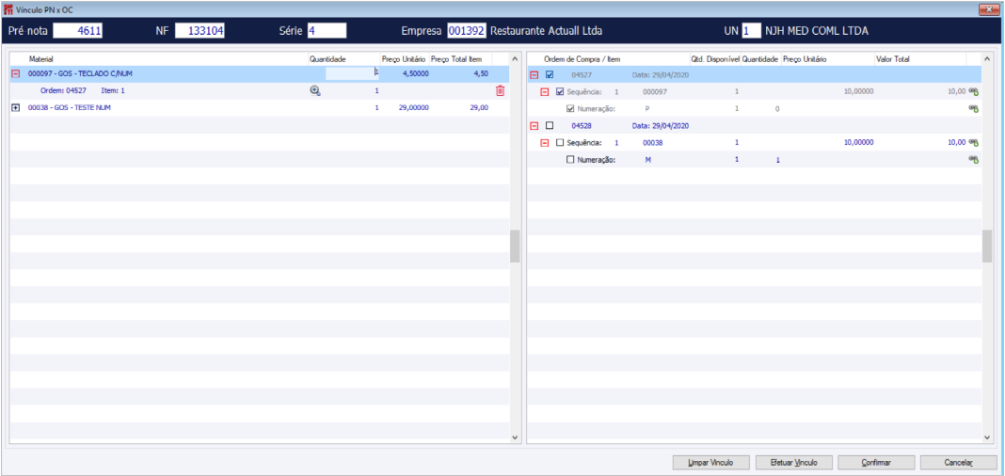Click the Empresa code field 001392
This screenshot has width=1005, height=476.
467,31
